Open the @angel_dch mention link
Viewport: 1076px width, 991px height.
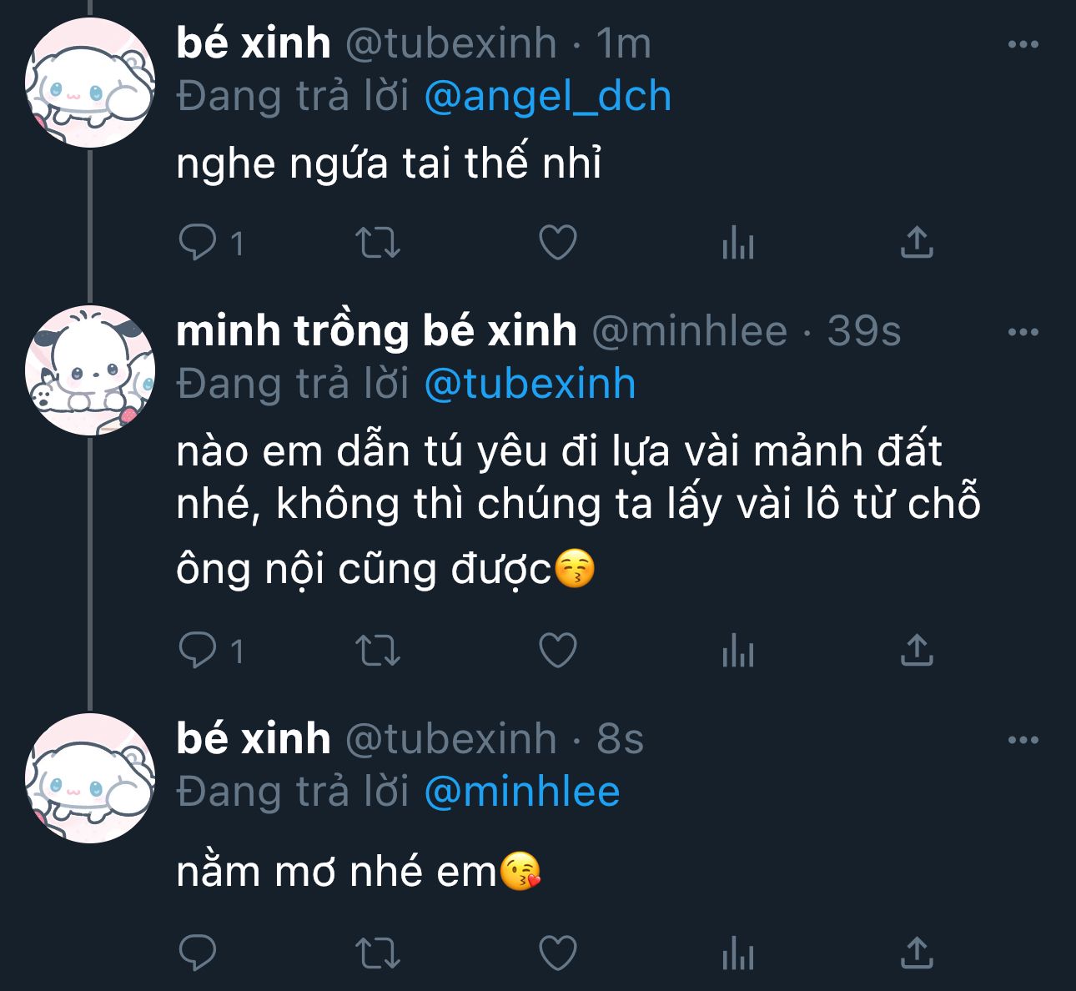point(548,97)
